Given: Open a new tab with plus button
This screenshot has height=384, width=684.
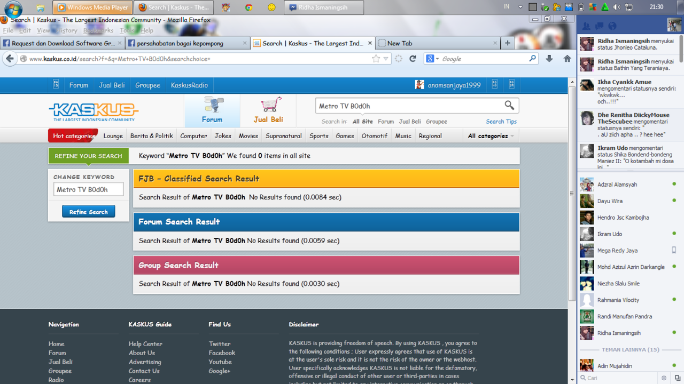Looking at the screenshot, I should point(508,43).
